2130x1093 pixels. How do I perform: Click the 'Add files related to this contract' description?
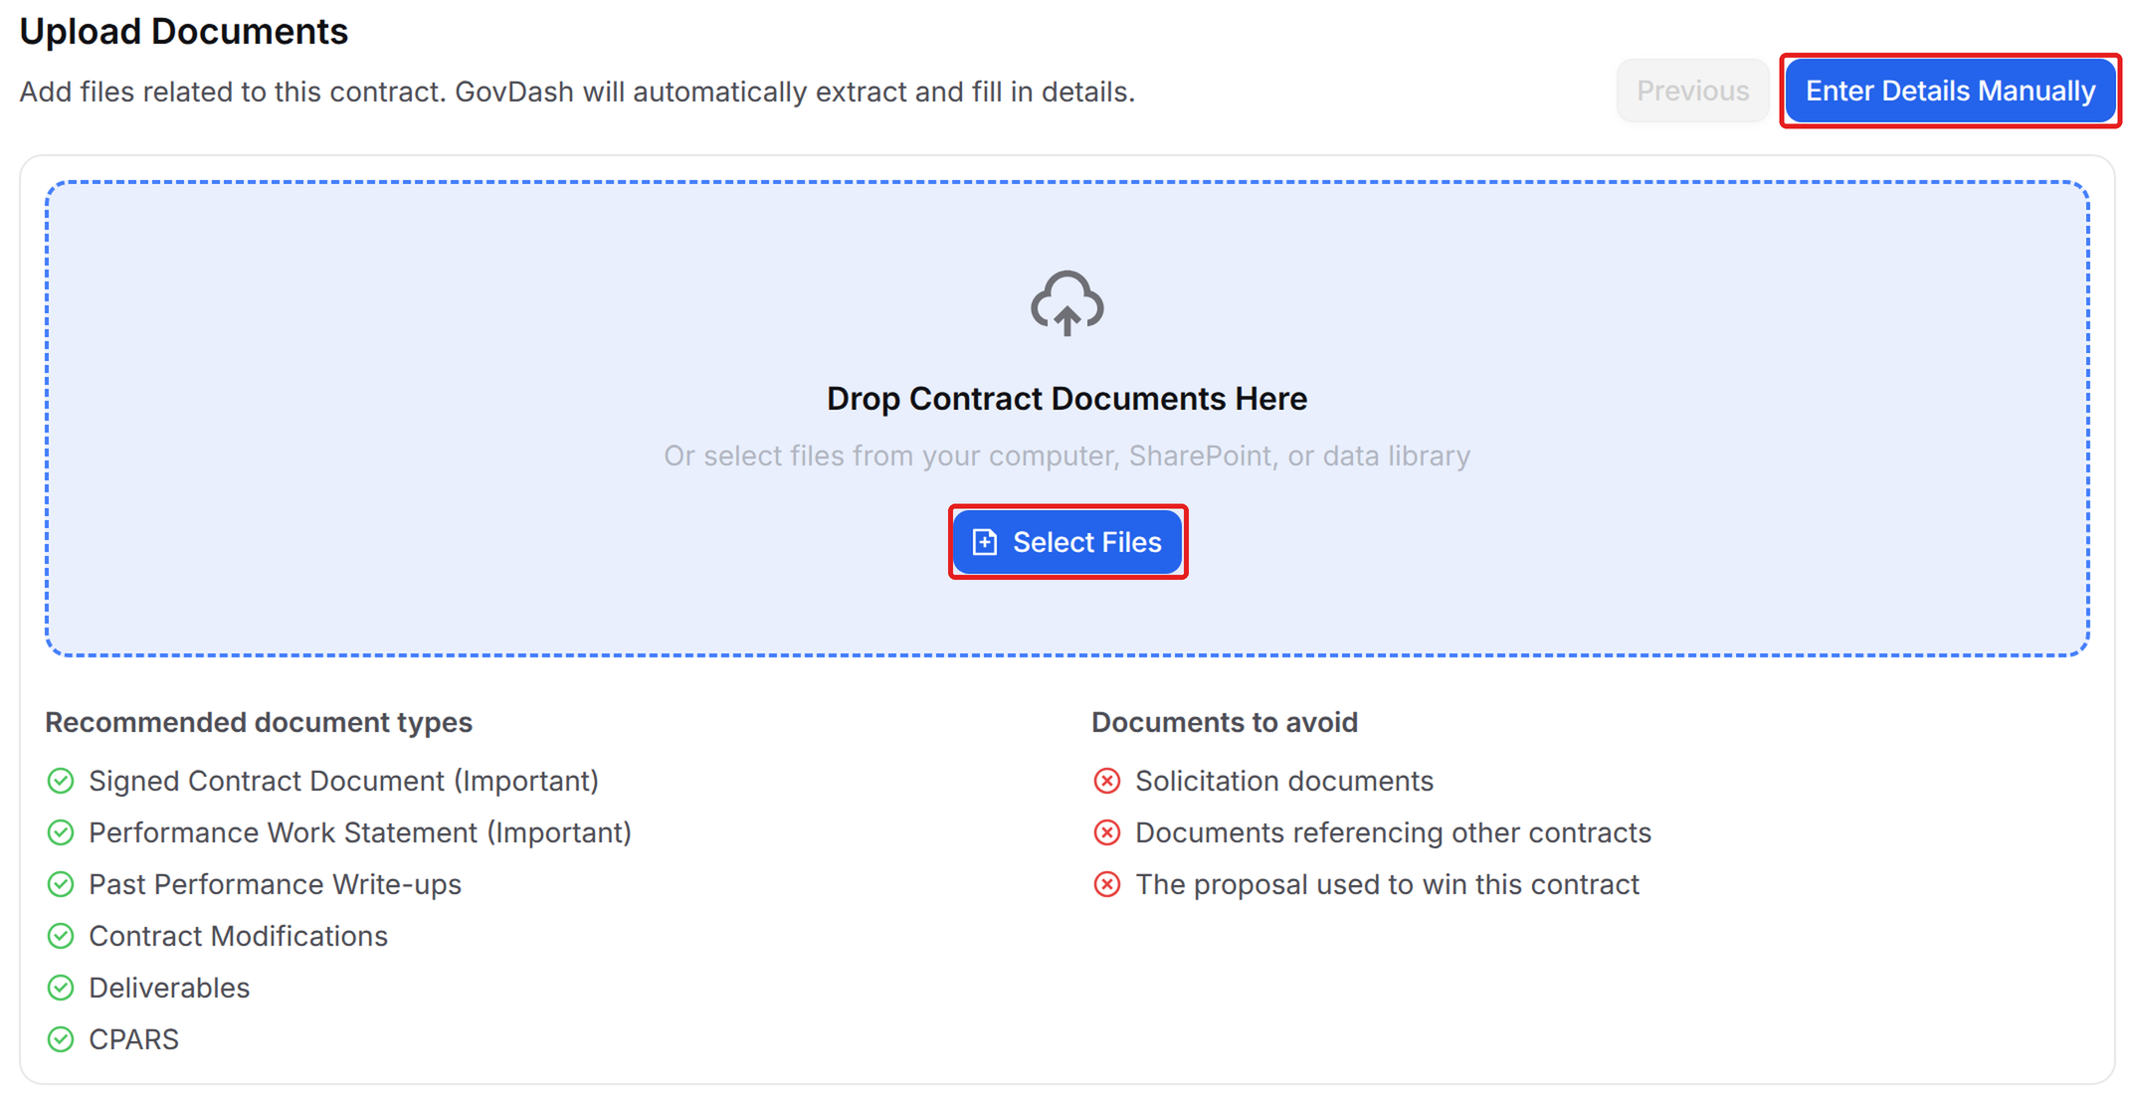[x=577, y=91]
